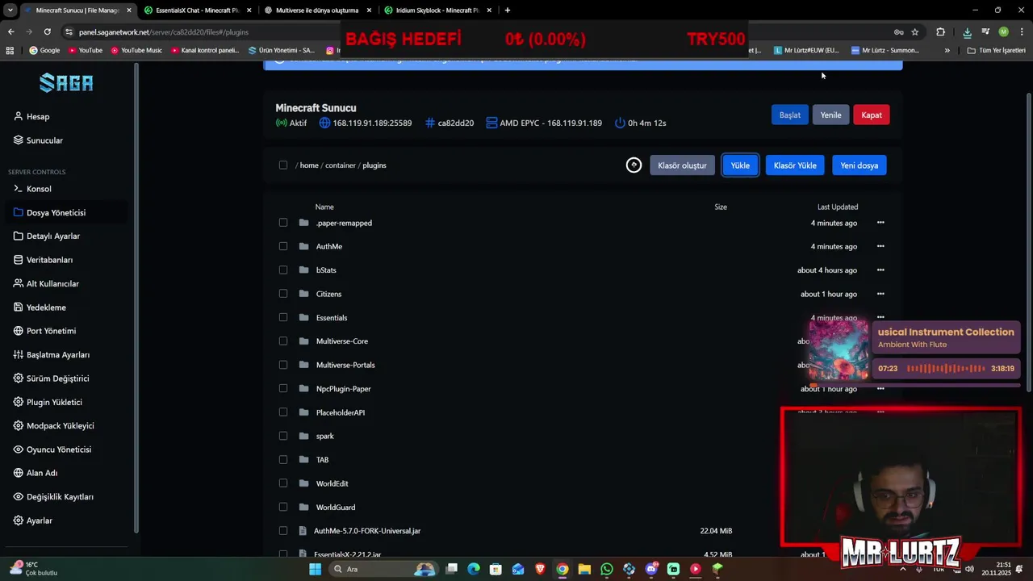Viewport: 1033px width, 581px height.
Task: Open the browser extensions puzzle icon
Action: point(940,31)
